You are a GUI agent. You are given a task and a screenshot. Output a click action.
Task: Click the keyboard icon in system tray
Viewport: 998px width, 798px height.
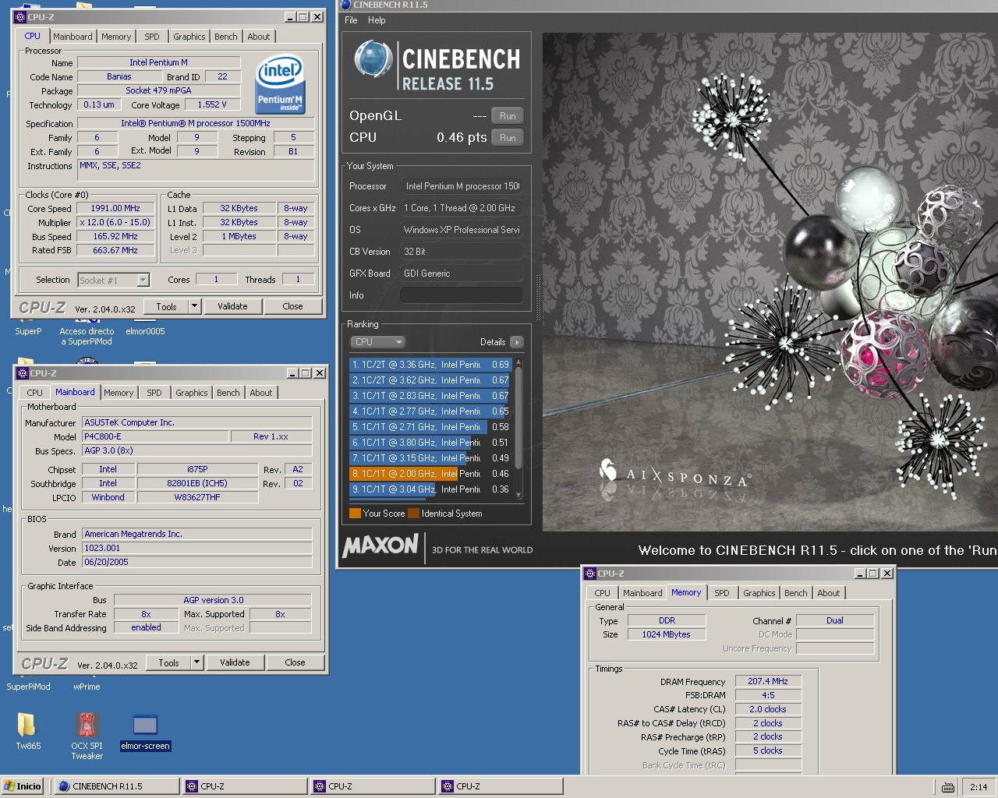point(948,787)
